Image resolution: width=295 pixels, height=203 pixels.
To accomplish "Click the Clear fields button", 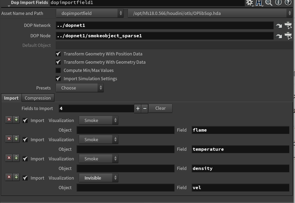I will coord(160,108).
